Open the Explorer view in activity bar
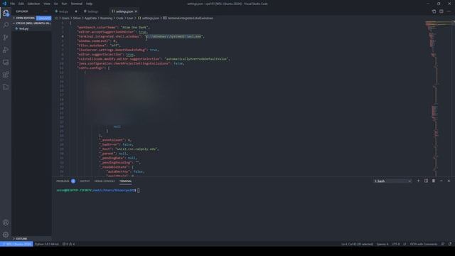The image size is (455, 256). [x=6, y=13]
